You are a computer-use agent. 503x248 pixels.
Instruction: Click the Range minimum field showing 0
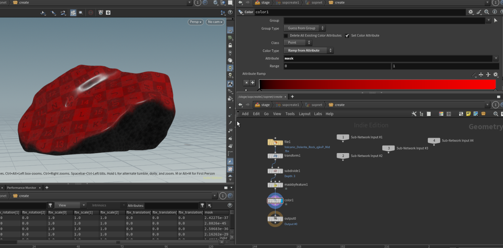(337, 66)
